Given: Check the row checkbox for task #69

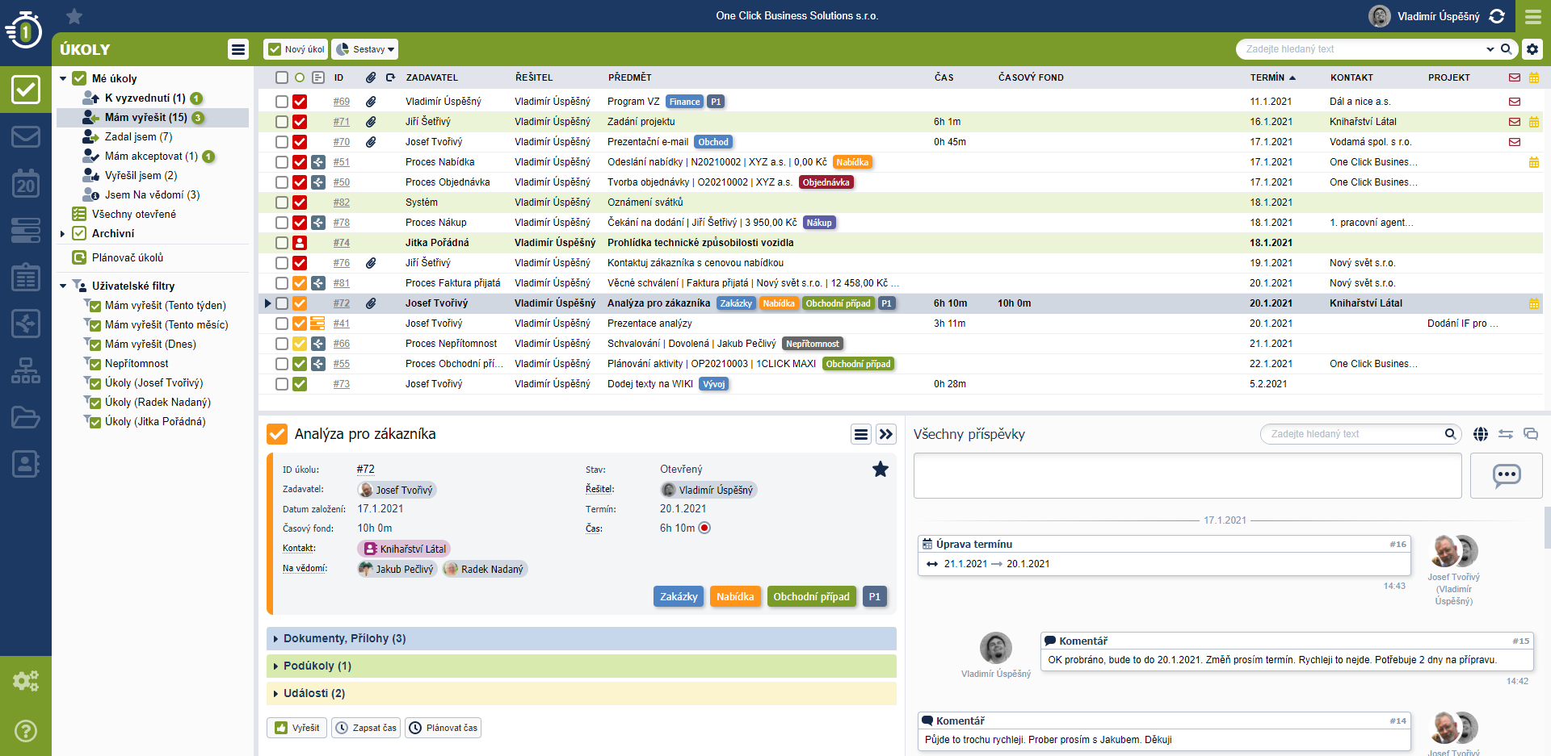Looking at the screenshot, I should tap(282, 102).
